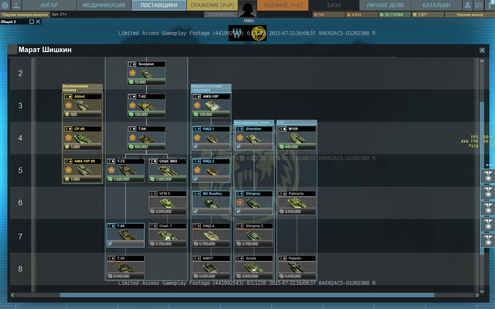The height and width of the screenshot is (309, 495).
Task: Click the Paladin vehicle icon
Action: click(297, 267)
